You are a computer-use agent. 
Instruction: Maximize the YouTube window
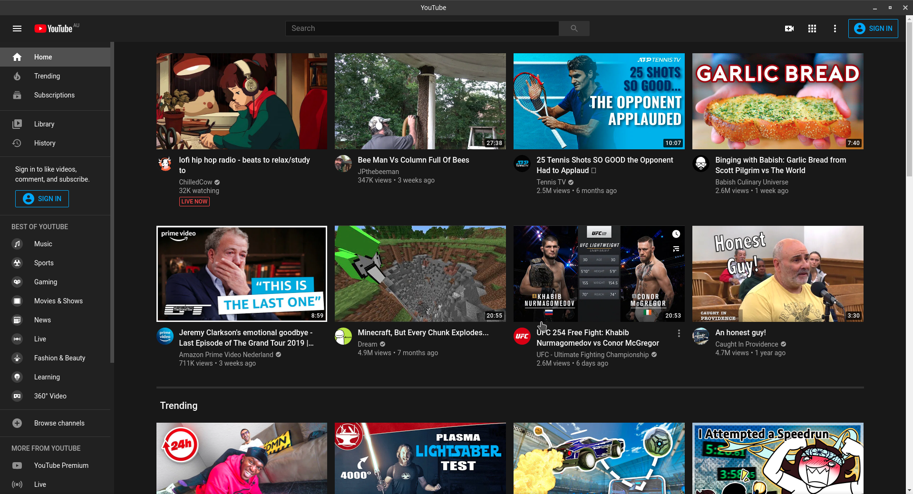click(x=890, y=8)
